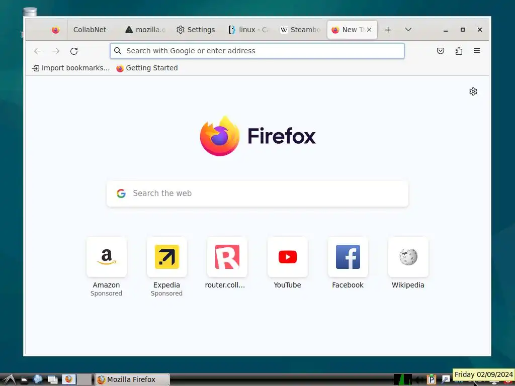Open the system start menu on taskbar

8,380
